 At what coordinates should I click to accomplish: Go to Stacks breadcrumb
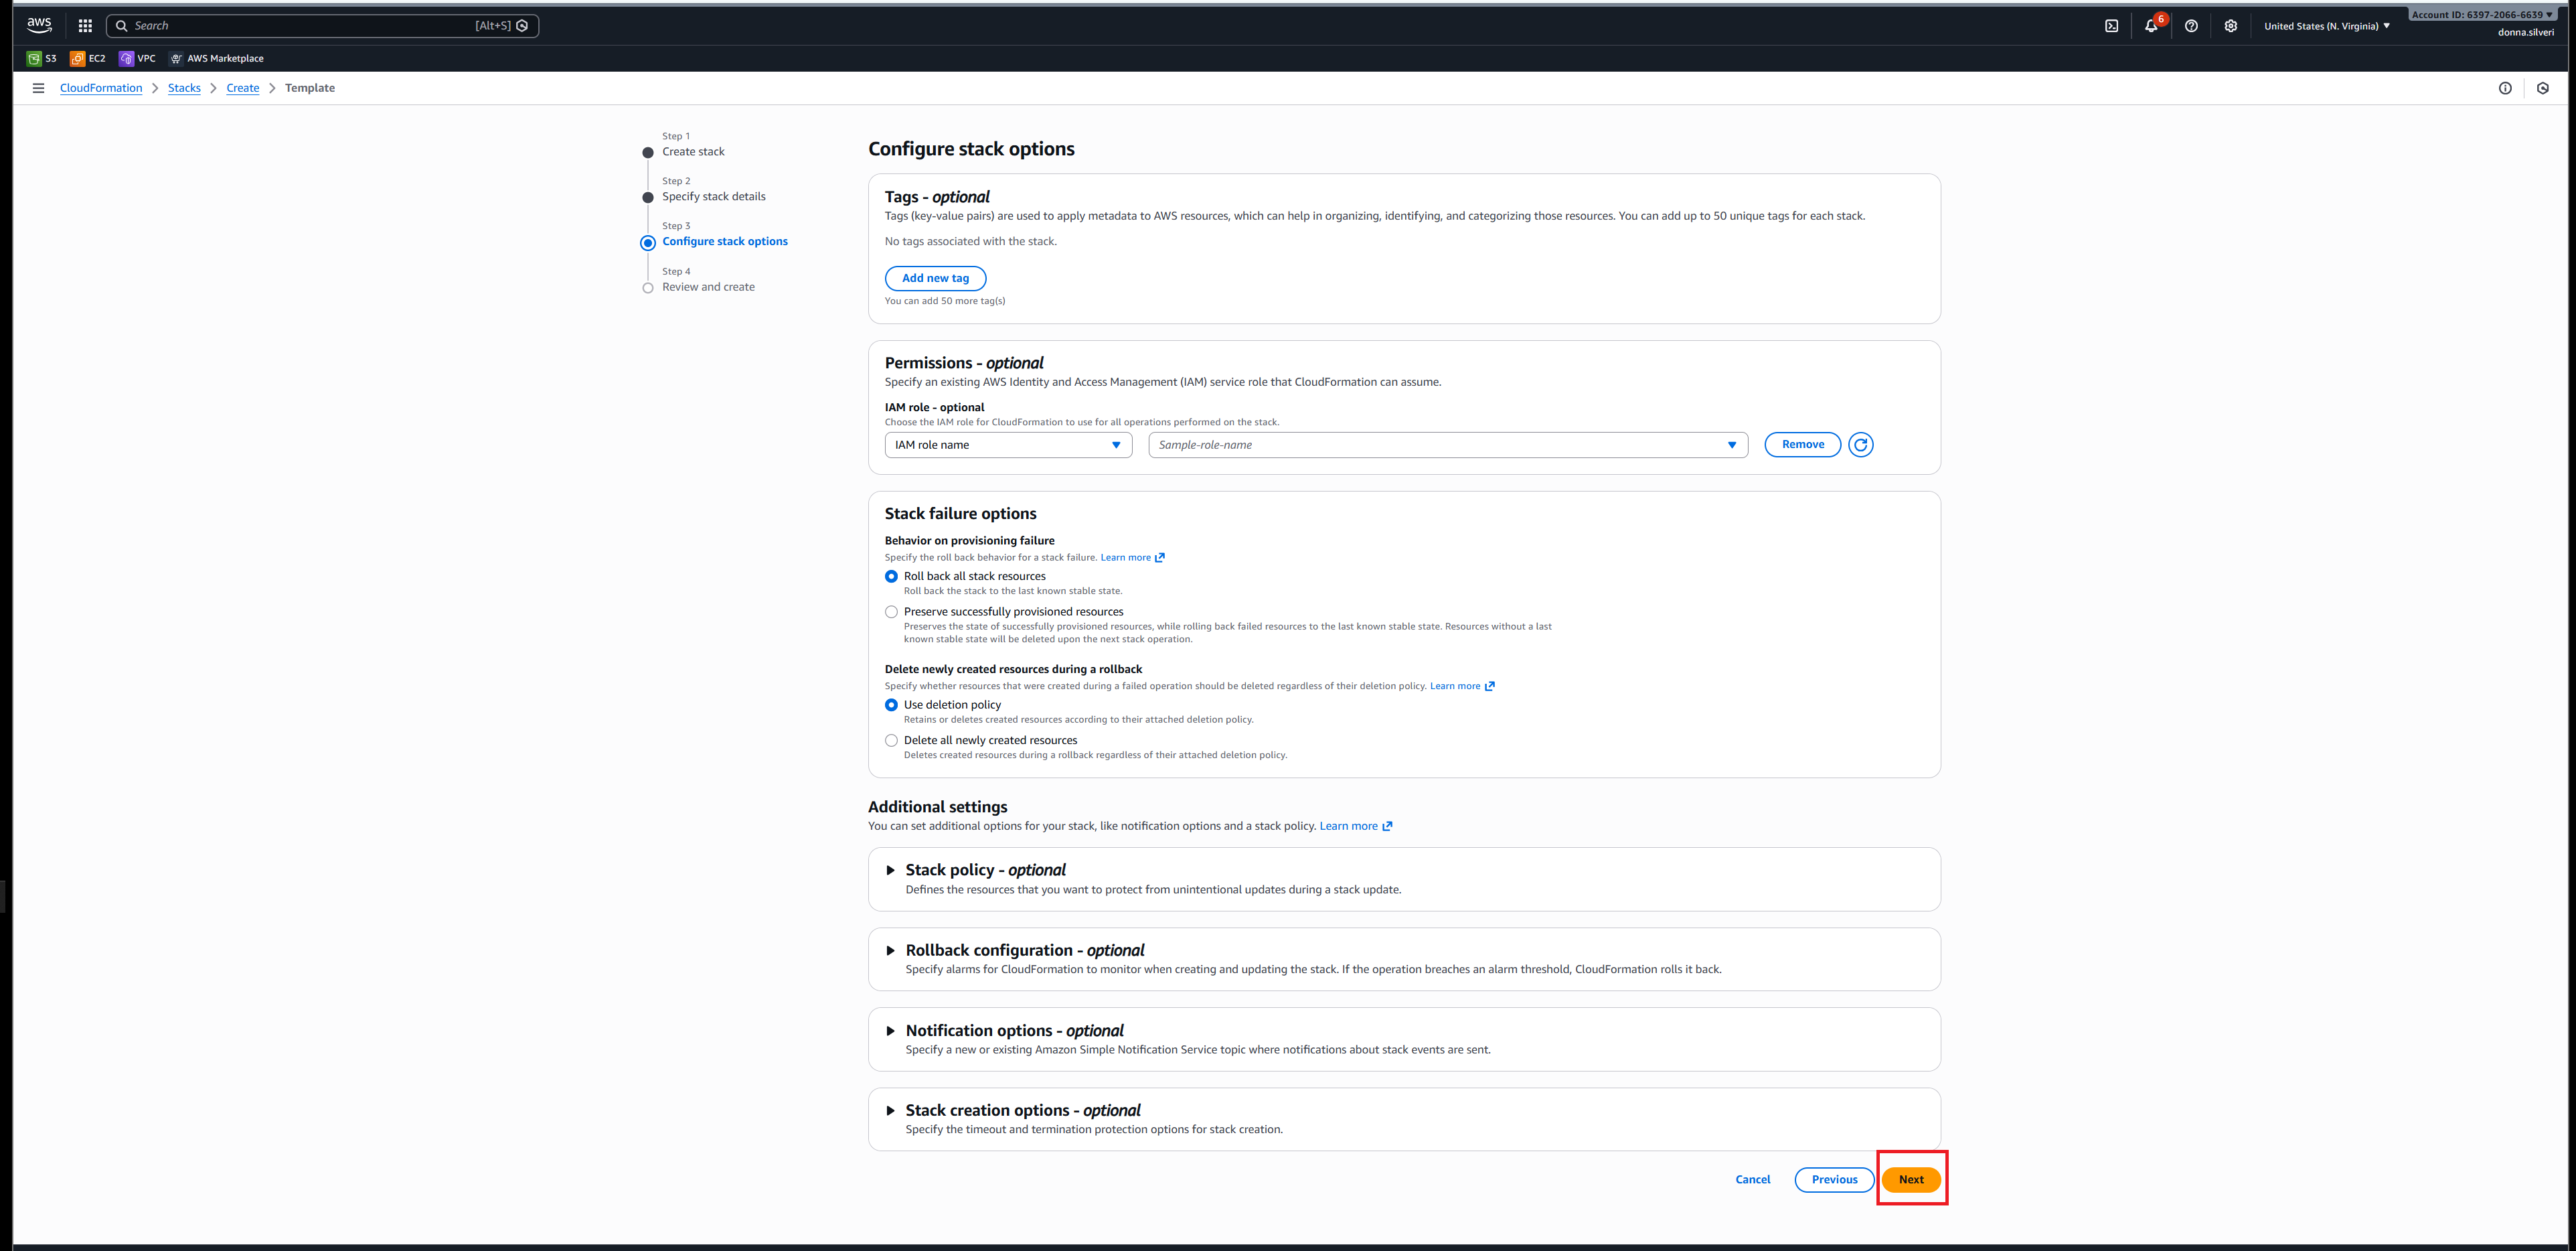(184, 88)
